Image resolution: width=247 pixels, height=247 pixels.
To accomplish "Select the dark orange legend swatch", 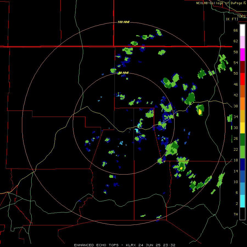I will [242, 91].
